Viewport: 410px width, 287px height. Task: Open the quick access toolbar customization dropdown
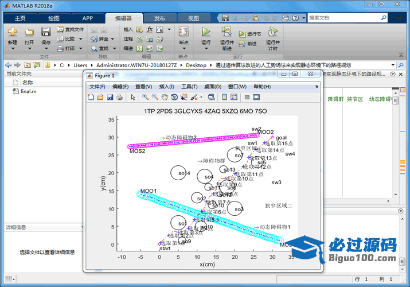(304, 18)
